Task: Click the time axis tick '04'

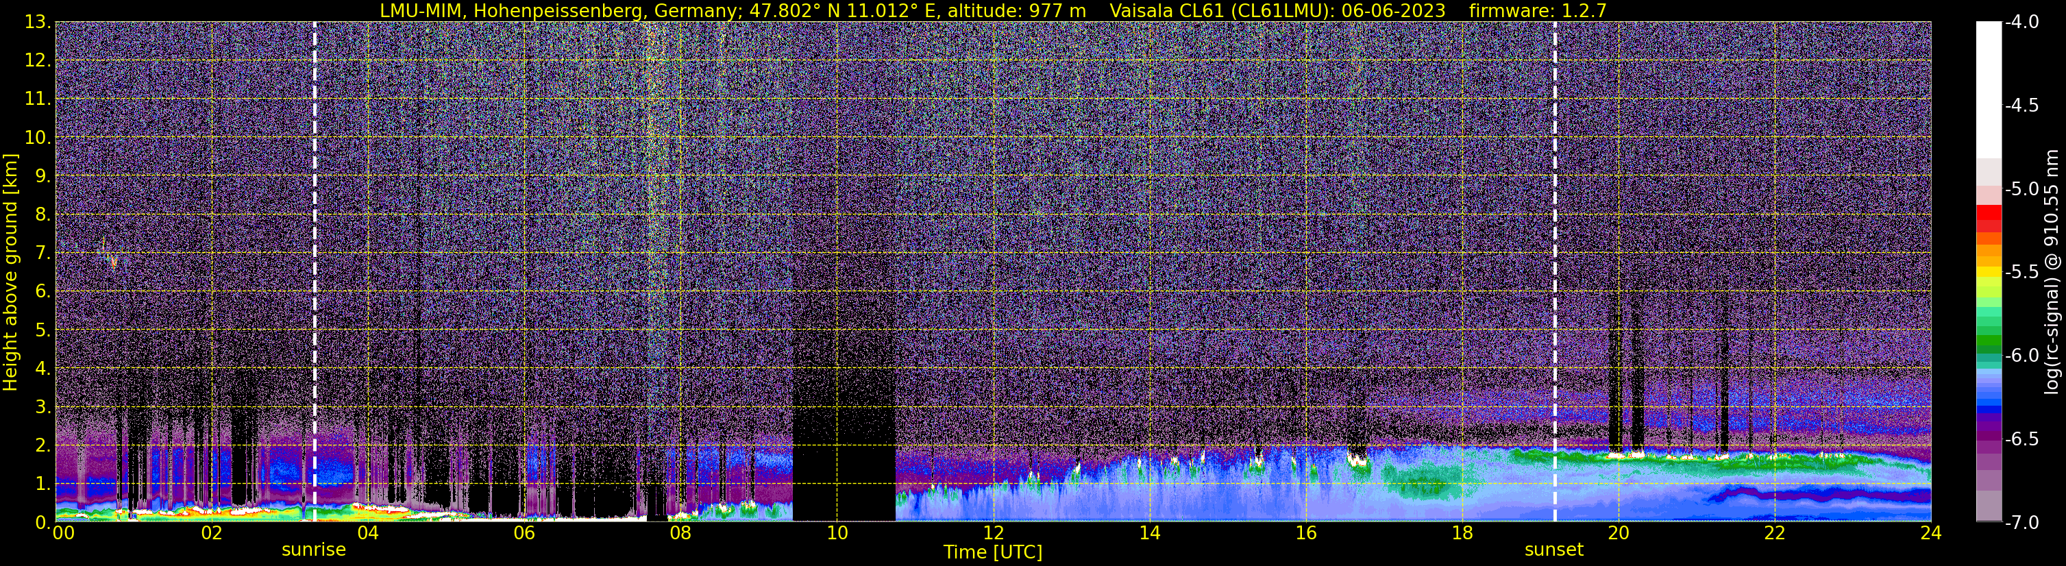Action: pos(367,533)
